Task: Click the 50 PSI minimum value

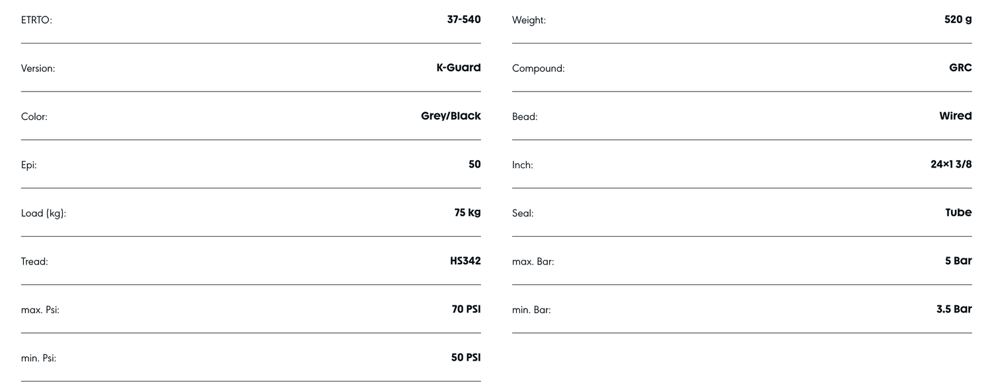Action: [466, 357]
